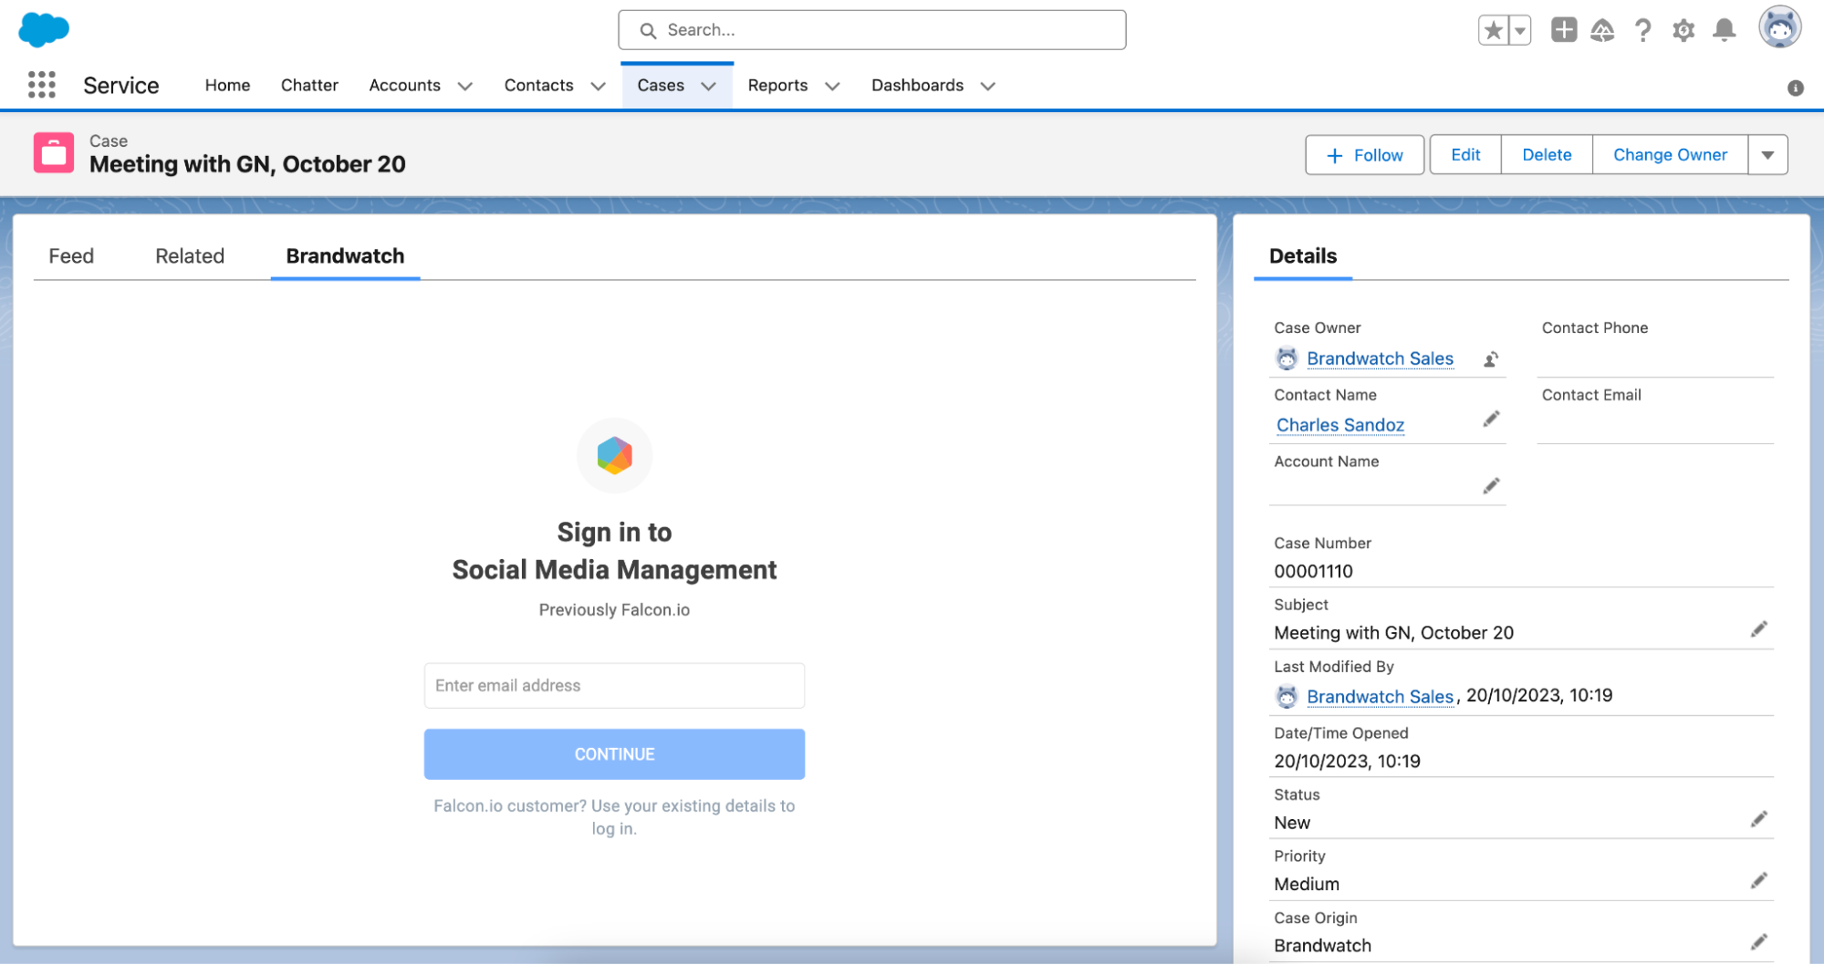Image resolution: width=1824 pixels, height=965 pixels.
Task: Click the Follow button
Action: (x=1364, y=155)
